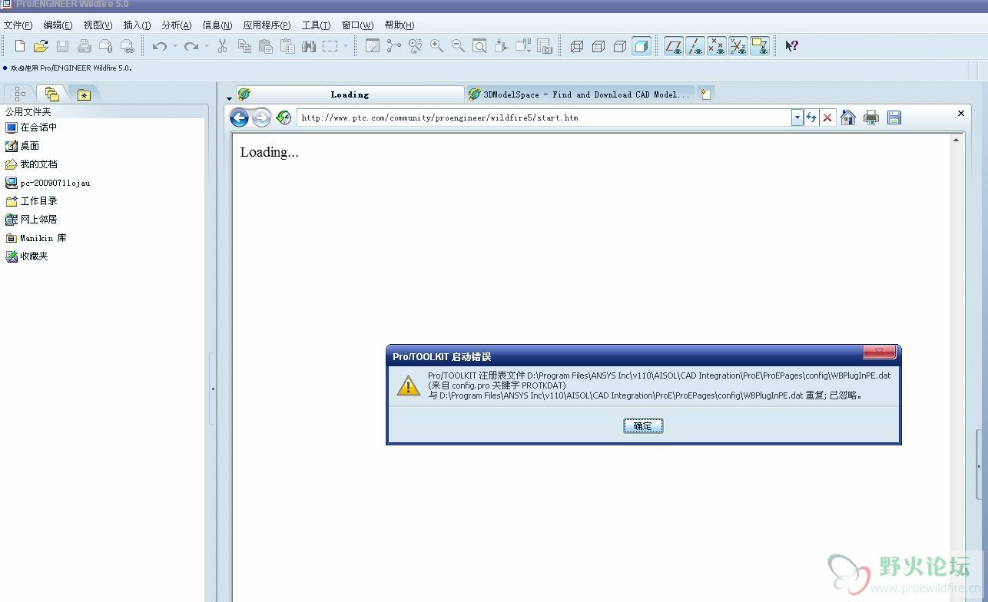Screen dimensions: 988x602
Task: Open browser tab list dropdown arrow
Action: click(x=229, y=98)
